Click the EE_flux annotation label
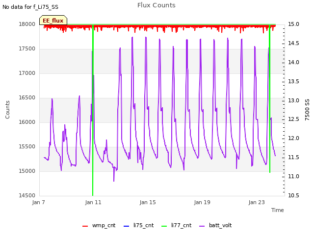Screen dimensions: 314x235 click(x=53, y=21)
